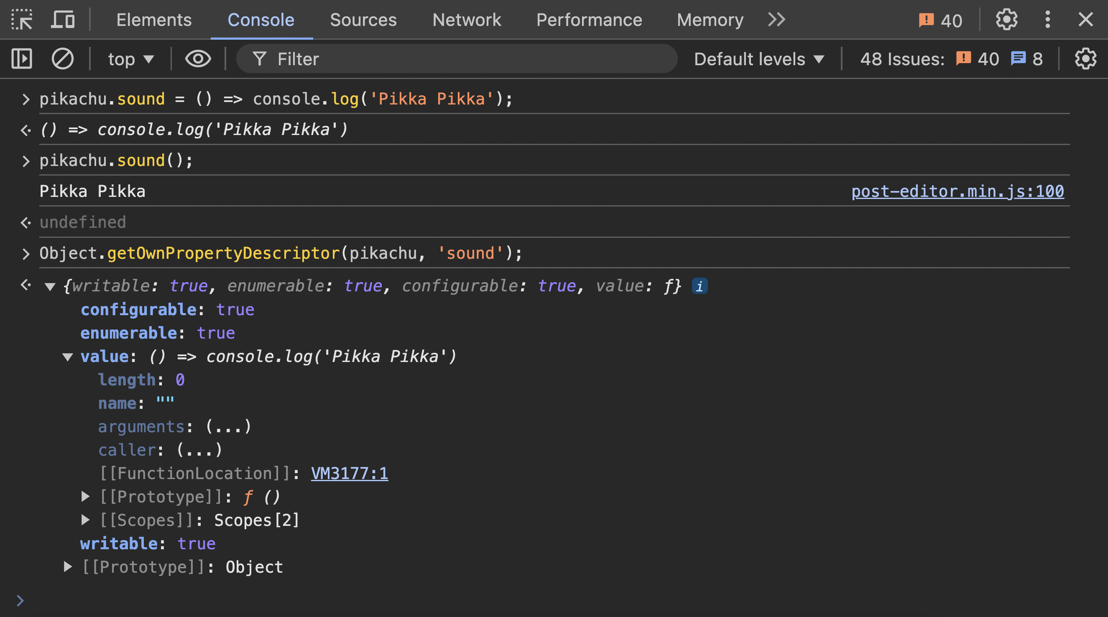Open live expression eye icon
The image size is (1108, 617).
[x=198, y=59]
